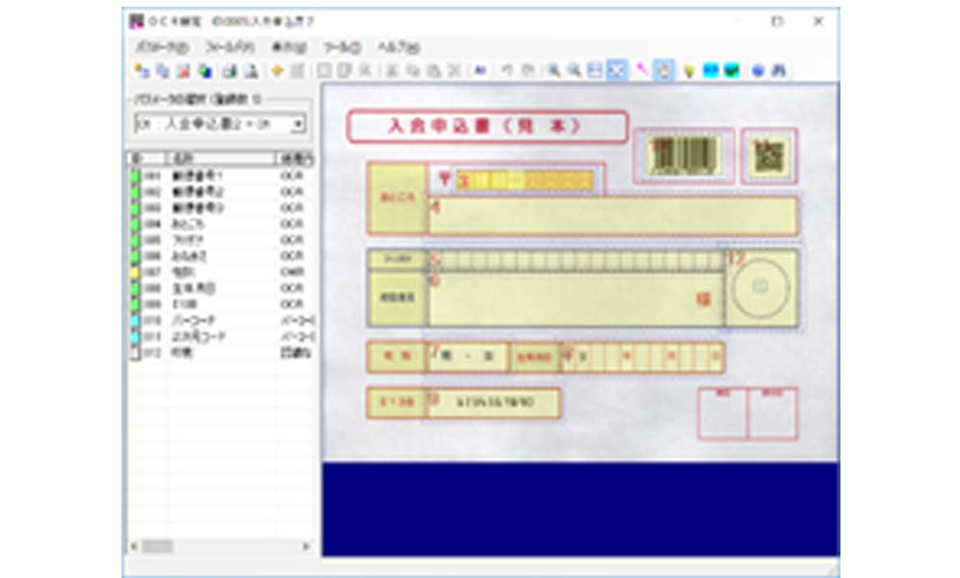
Task: Select the hand pan tool
Action: coord(663,70)
